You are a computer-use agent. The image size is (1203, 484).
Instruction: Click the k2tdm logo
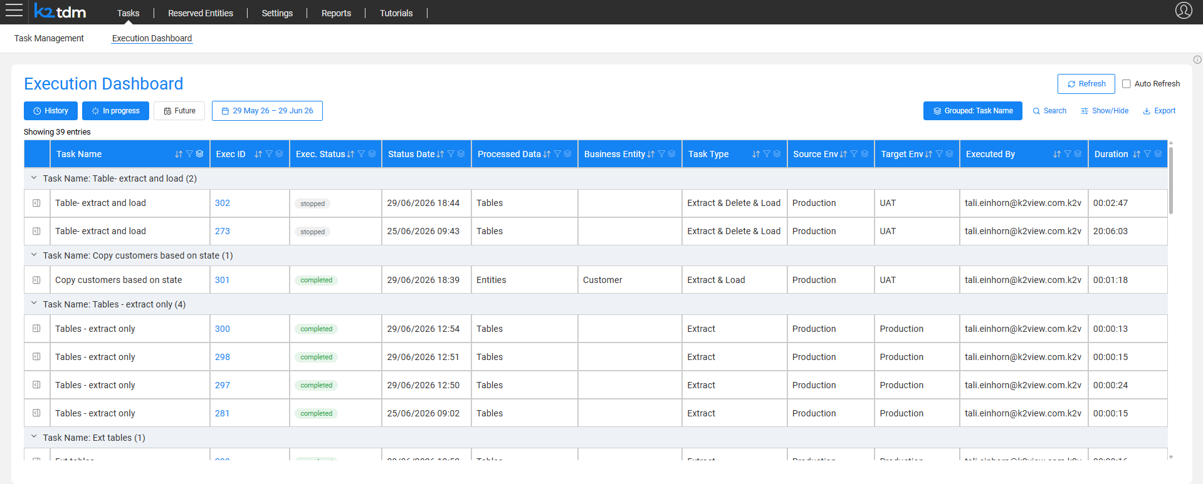click(x=60, y=11)
